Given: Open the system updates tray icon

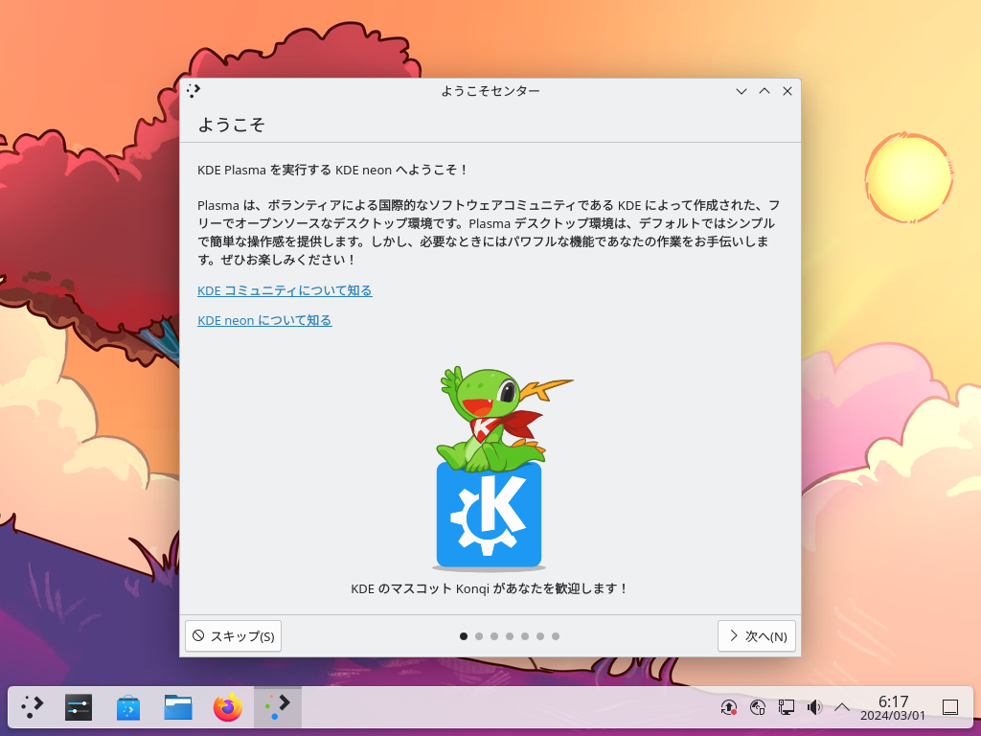Looking at the screenshot, I should [729, 707].
